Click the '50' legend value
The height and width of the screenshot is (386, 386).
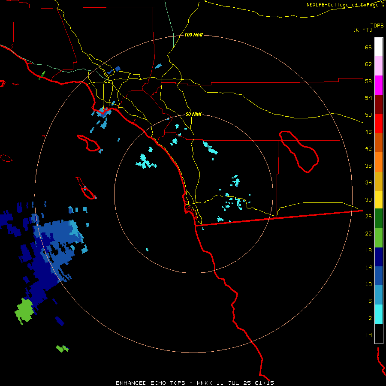368,115
